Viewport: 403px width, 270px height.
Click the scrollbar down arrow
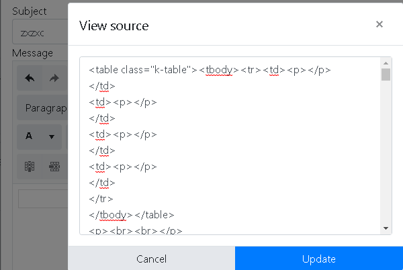click(x=386, y=228)
